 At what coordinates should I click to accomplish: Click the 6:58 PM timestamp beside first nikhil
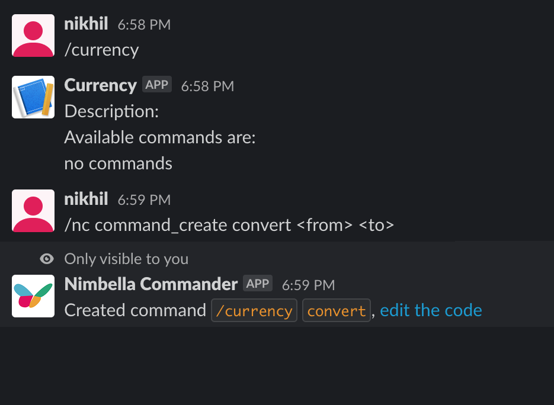144,24
